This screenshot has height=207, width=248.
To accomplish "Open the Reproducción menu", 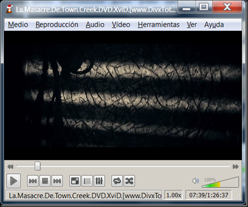I will point(57,25).
